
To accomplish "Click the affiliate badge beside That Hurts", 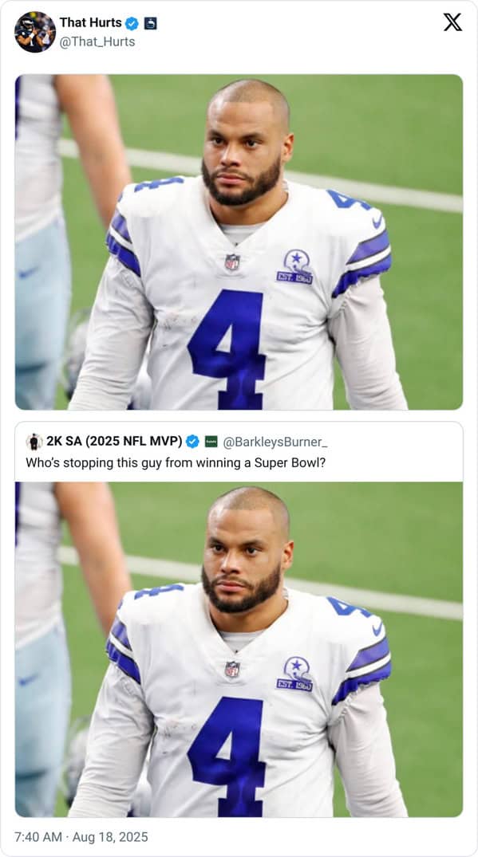I will pos(150,23).
